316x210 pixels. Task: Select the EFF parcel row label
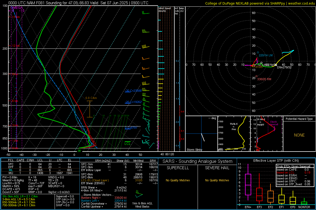(11, 167)
